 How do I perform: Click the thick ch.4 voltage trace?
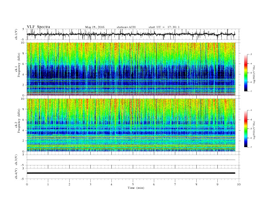(131, 173)
